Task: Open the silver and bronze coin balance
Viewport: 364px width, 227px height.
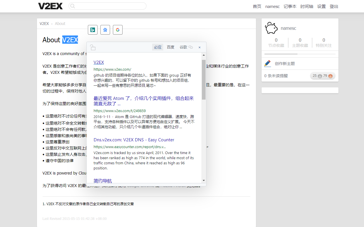Action: 322,76
